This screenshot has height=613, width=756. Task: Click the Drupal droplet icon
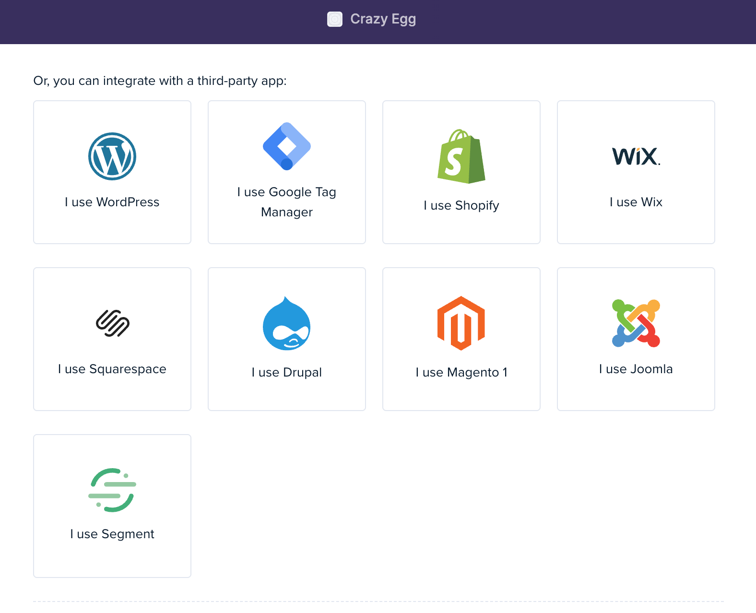pos(287,323)
